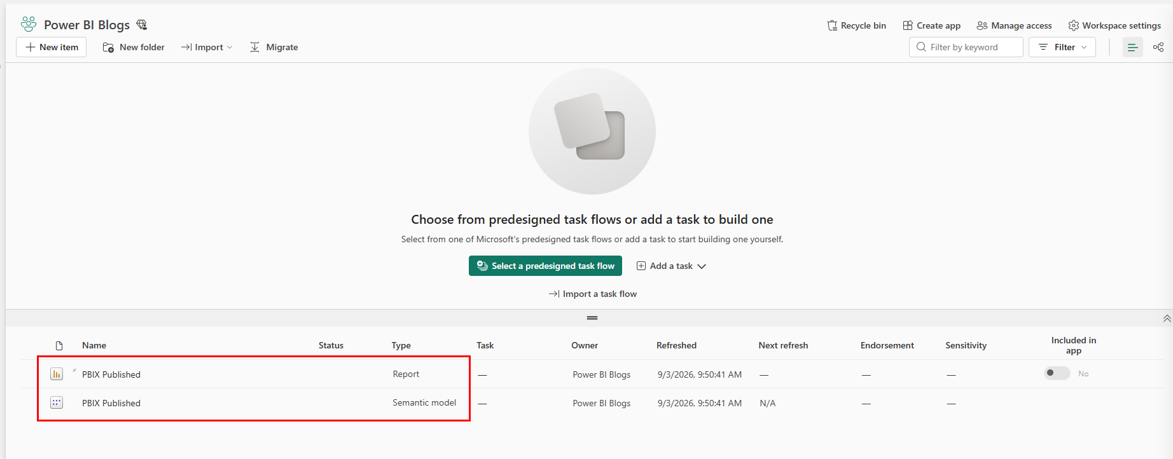Image resolution: width=1173 pixels, height=459 pixels.
Task: Click the Power BI Blogs workspace title
Action: 87,25
